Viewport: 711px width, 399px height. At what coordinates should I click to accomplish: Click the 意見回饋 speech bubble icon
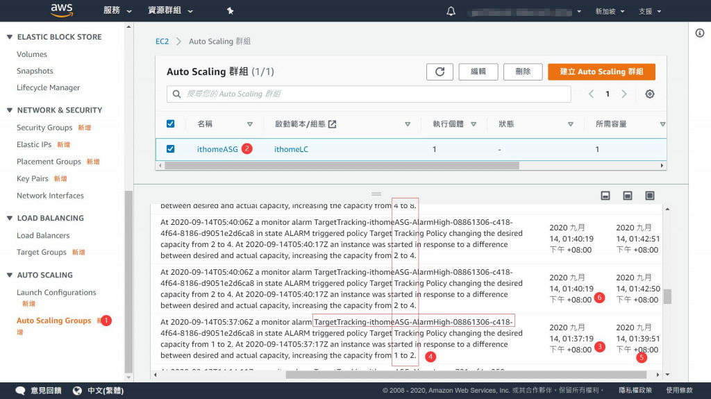20,391
